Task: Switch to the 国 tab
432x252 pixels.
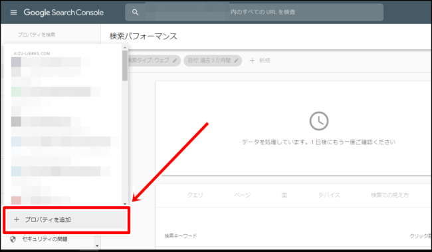Action: [x=284, y=195]
